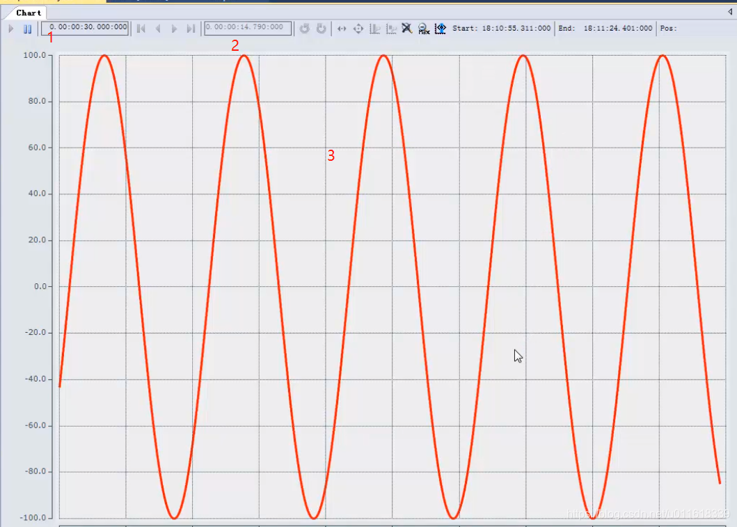The height and width of the screenshot is (527, 737).
Task: Edit the display width time field 0.00:00:30
Action: pos(85,28)
